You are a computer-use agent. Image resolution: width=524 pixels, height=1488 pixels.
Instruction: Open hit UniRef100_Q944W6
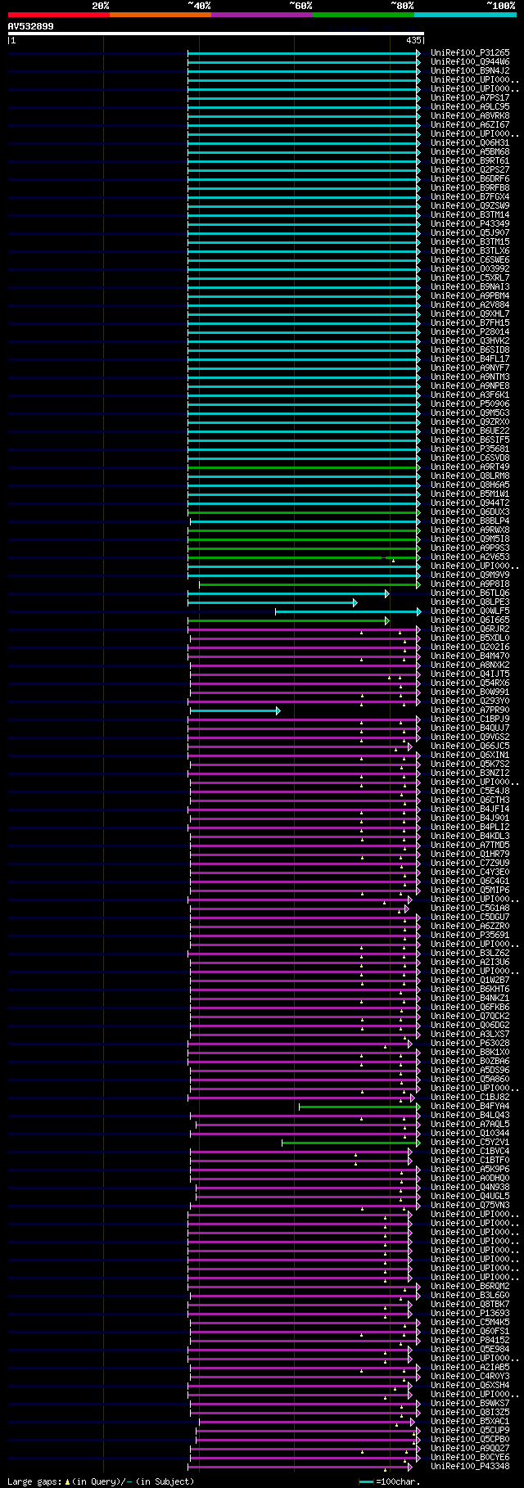(x=470, y=62)
